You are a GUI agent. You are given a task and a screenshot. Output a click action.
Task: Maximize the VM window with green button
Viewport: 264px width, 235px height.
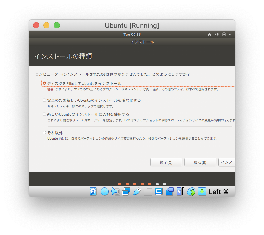click(x=56, y=25)
